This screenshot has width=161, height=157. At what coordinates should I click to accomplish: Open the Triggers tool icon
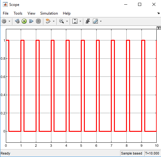coord(88,21)
